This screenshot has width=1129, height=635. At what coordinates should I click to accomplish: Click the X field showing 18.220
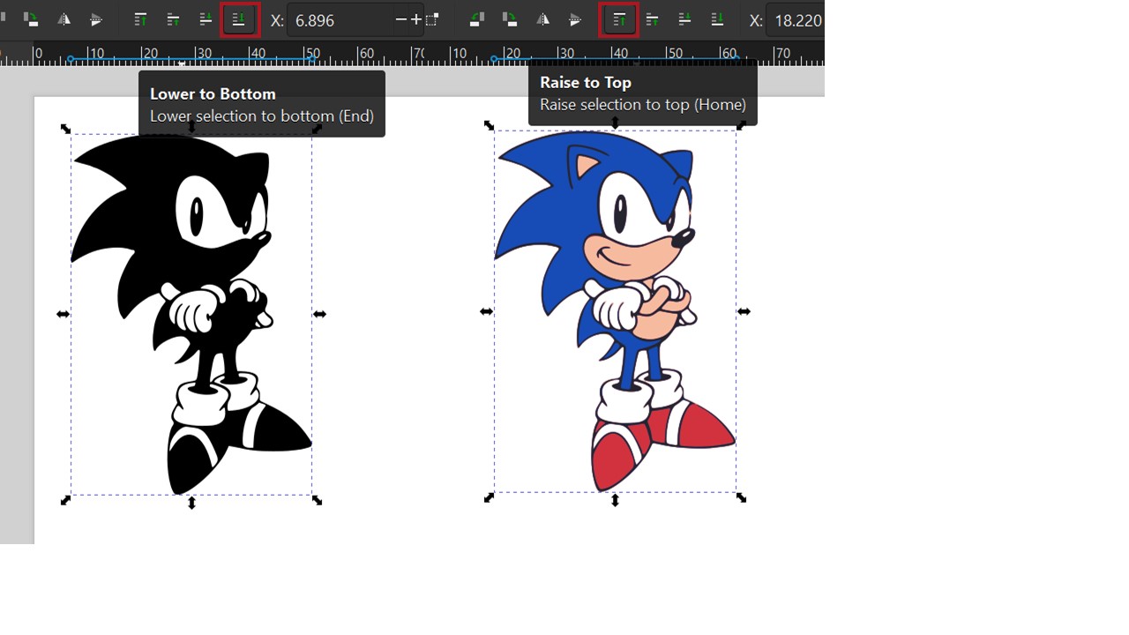pos(796,19)
